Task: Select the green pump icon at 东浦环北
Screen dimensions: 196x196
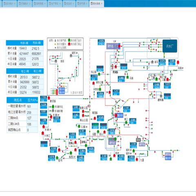Action: point(53,107)
